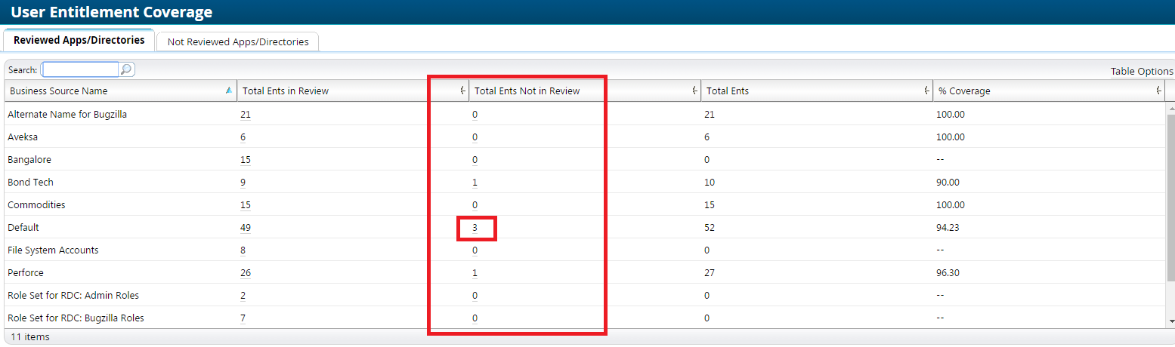Click sort icon on Total Ents Not in Review
The height and width of the screenshot is (347, 1175).
click(x=694, y=91)
